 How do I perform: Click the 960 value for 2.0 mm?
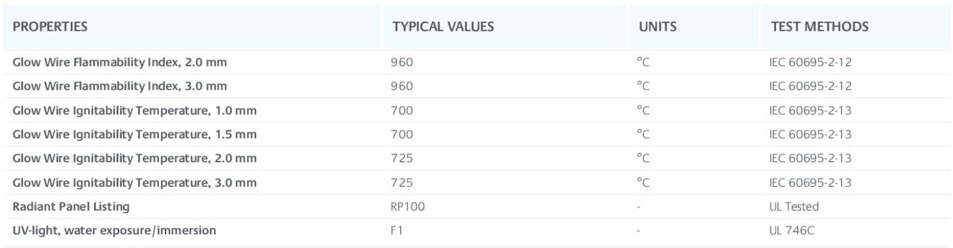pyautogui.click(x=403, y=63)
